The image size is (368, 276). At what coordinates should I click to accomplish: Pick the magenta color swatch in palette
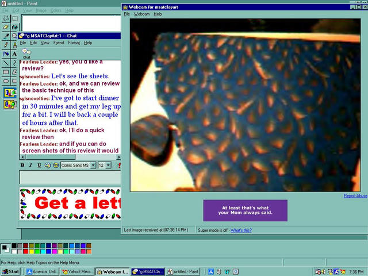point(55,251)
